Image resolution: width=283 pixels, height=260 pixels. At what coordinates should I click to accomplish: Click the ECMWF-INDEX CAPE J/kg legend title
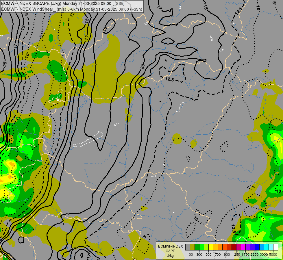pyautogui.click(x=170, y=251)
